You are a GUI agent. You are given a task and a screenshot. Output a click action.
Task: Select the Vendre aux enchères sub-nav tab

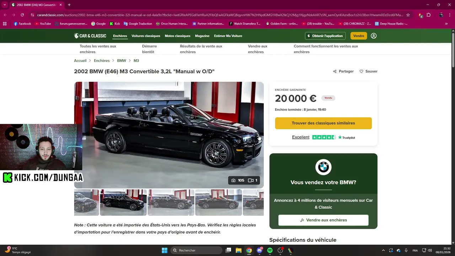[x=258, y=49]
